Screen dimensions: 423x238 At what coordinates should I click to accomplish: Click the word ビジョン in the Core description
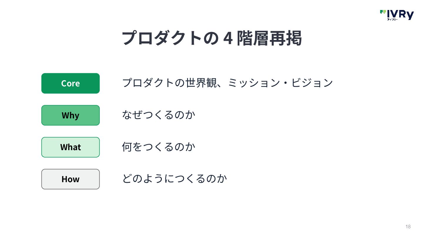coord(312,83)
